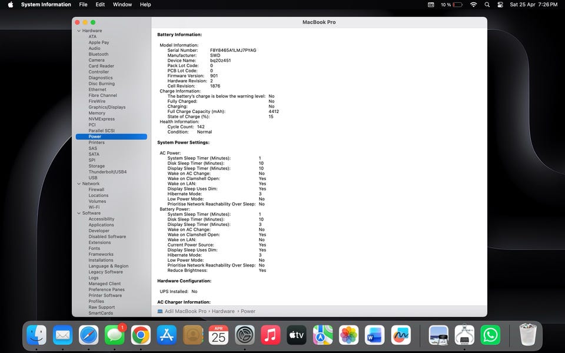Select Storage in the sidebar
This screenshot has width=565, height=353.
point(97,166)
